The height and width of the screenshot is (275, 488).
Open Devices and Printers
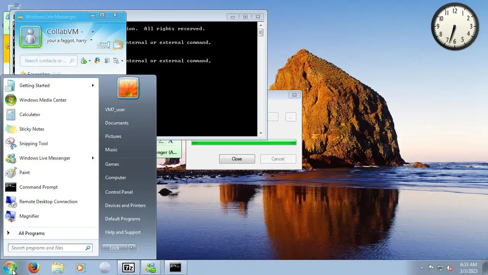click(125, 205)
